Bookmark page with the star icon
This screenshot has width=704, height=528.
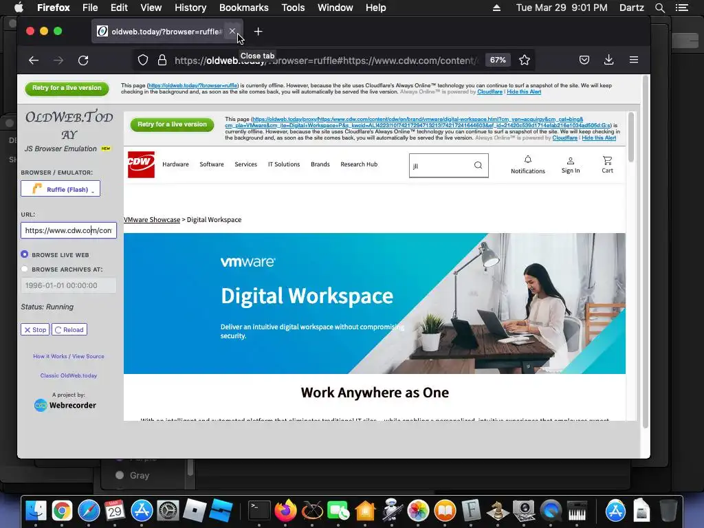tap(525, 60)
